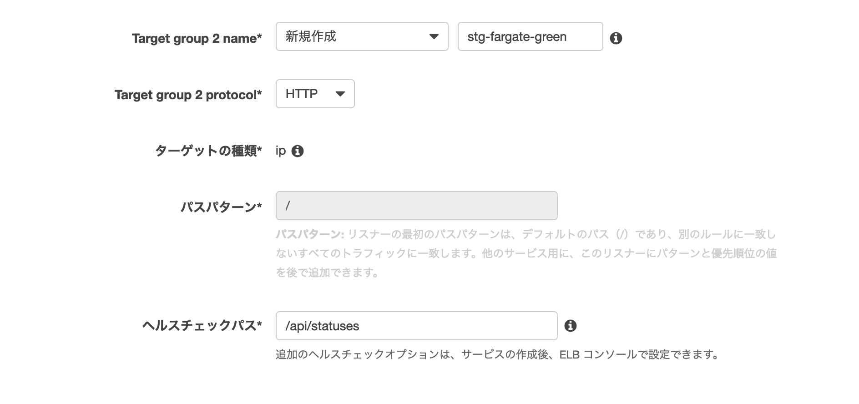Click the stg-fargate-green name input field
Viewport: 859px width, 404px height.
(530, 36)
